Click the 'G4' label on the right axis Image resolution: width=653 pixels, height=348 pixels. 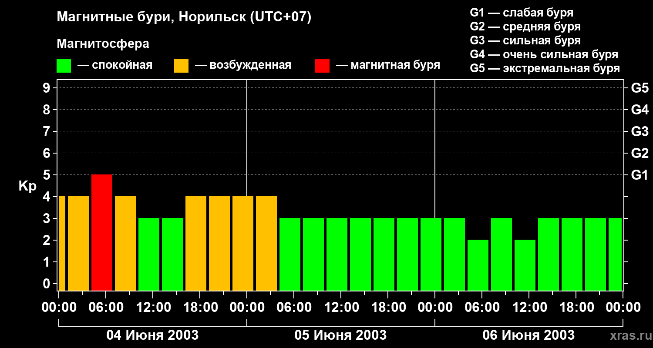pyautogui.click(x=640, y=110)
